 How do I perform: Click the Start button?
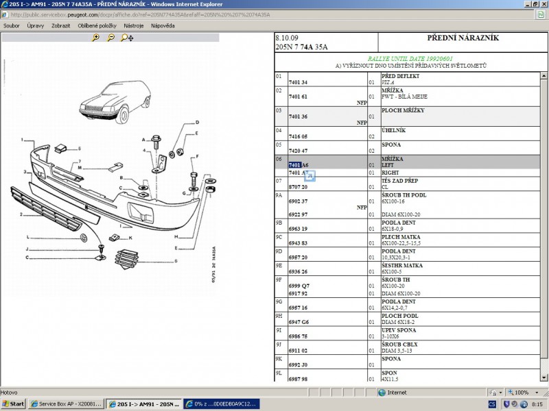14,404
